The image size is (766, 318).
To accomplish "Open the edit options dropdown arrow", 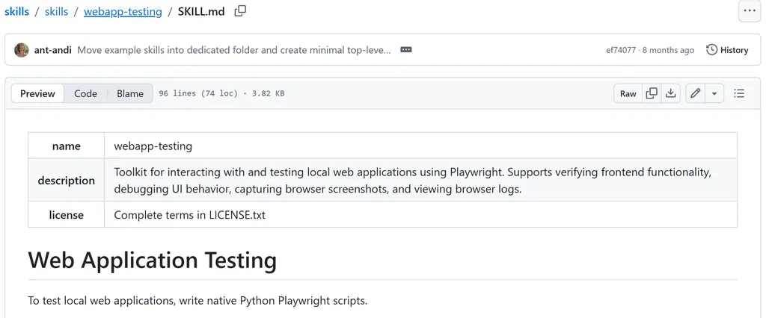I will coord(714,93).
